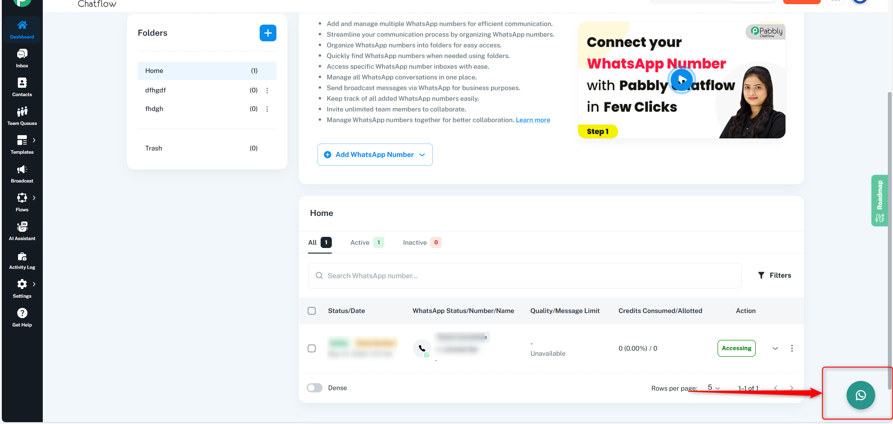Check the WhatsApp number row checkbox

pos(312,348)
